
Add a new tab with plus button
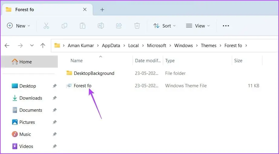click(102, 10)
